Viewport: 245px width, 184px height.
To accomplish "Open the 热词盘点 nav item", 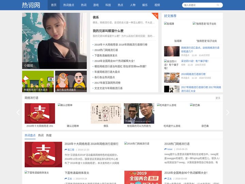I will click(69, 5).
